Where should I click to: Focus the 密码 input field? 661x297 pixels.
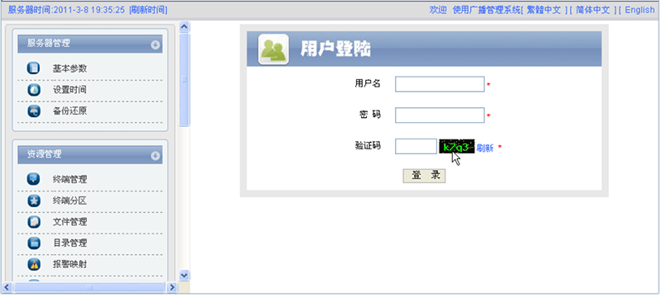[440, 115]
